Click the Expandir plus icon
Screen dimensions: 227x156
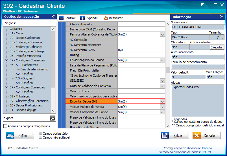point(82,18)
